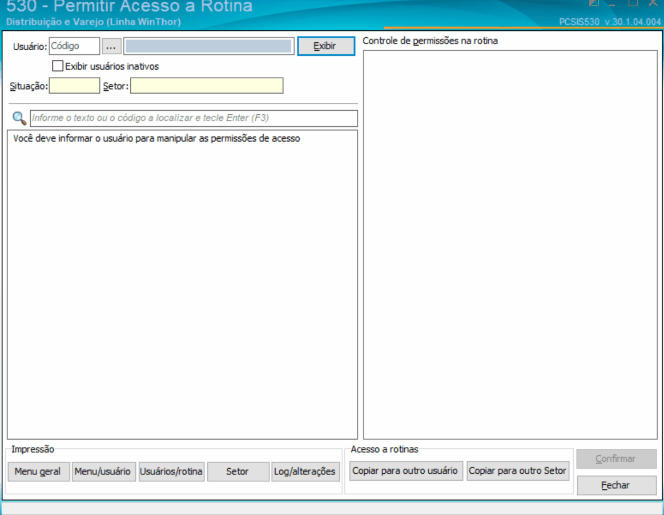This screenshot has width=664, height=515.
Task: Click the grey user name field
Action: pos(209,46)
